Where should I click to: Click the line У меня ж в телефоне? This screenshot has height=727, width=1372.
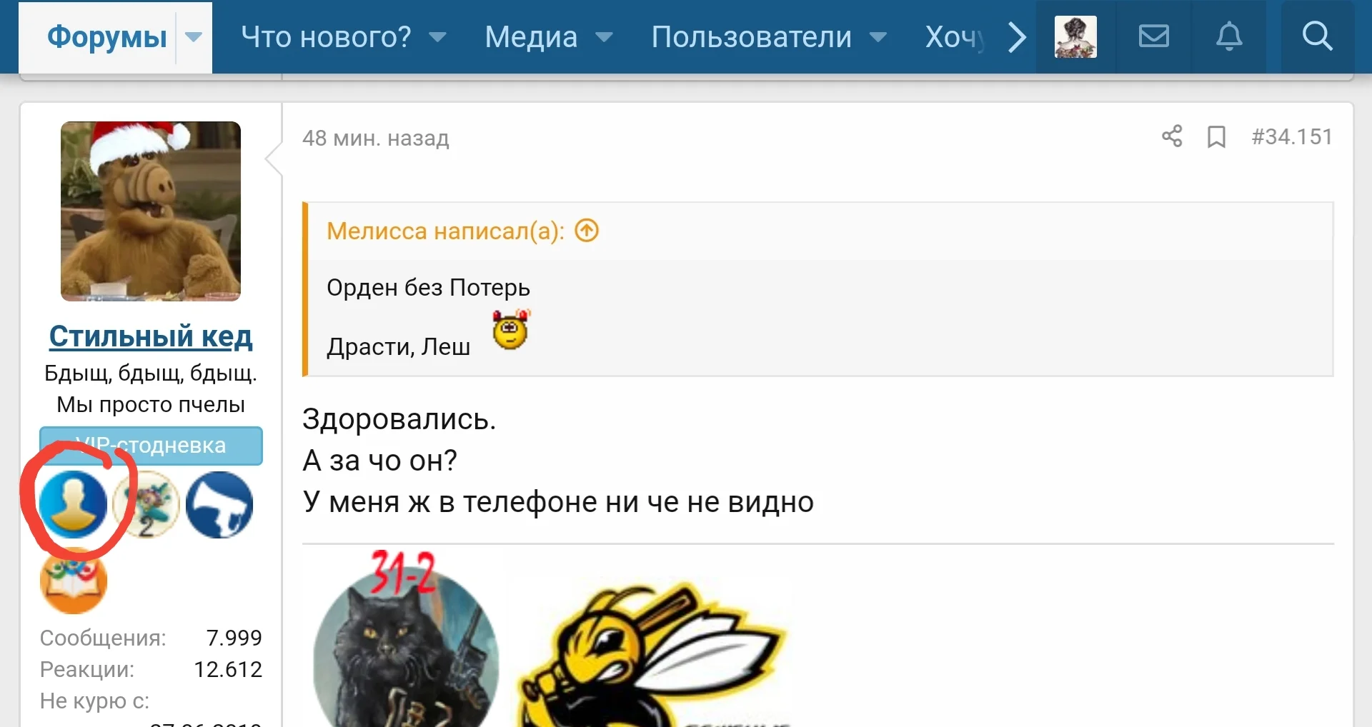557,502
